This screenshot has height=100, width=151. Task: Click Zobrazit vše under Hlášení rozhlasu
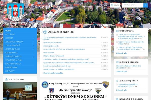tap(122, 71)
